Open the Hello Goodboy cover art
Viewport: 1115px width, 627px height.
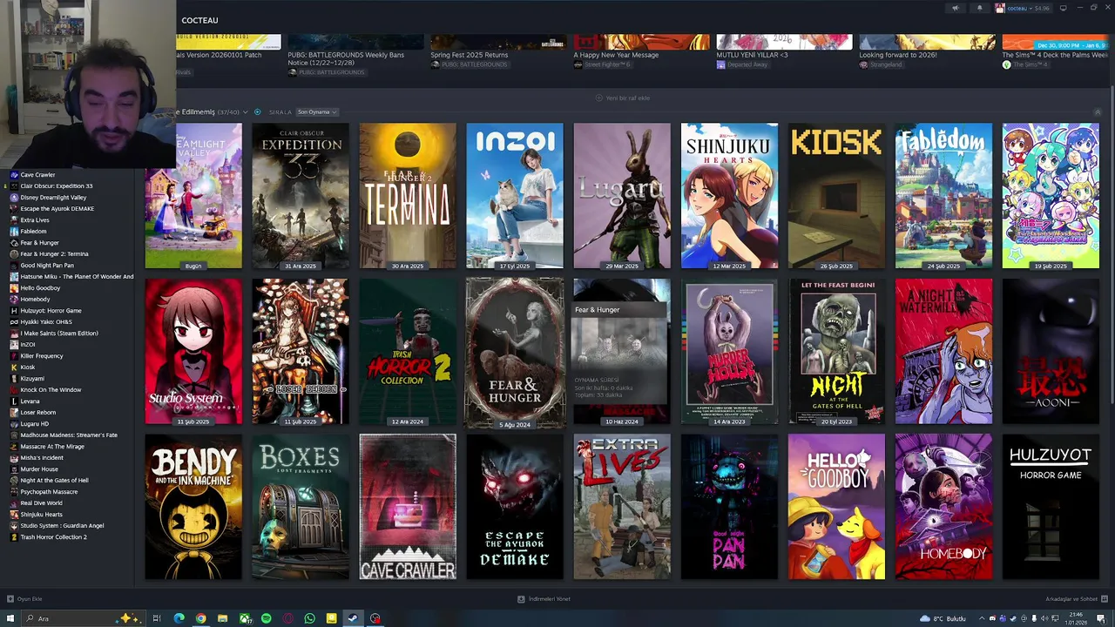[836, 507]
